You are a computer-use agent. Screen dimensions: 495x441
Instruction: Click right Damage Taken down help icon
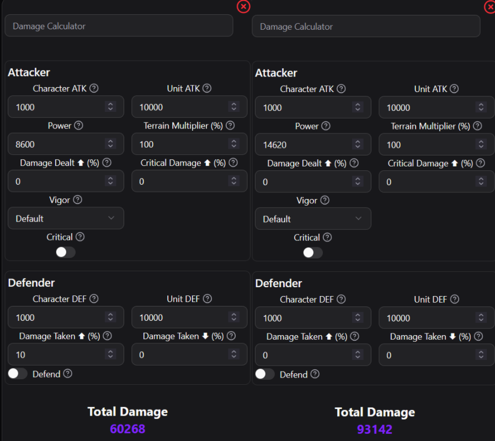pyautogui.click(x=478, y=336)
